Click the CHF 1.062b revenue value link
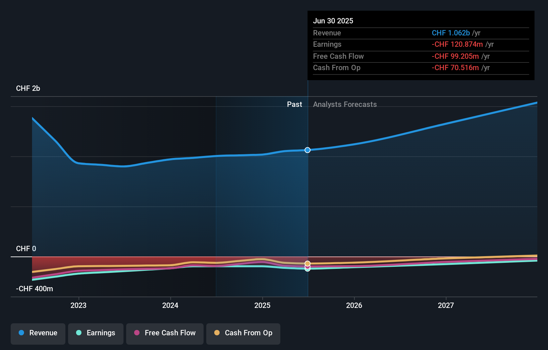Screen dimensions: 548x350 pyautogui.click(x=451, y=33)
